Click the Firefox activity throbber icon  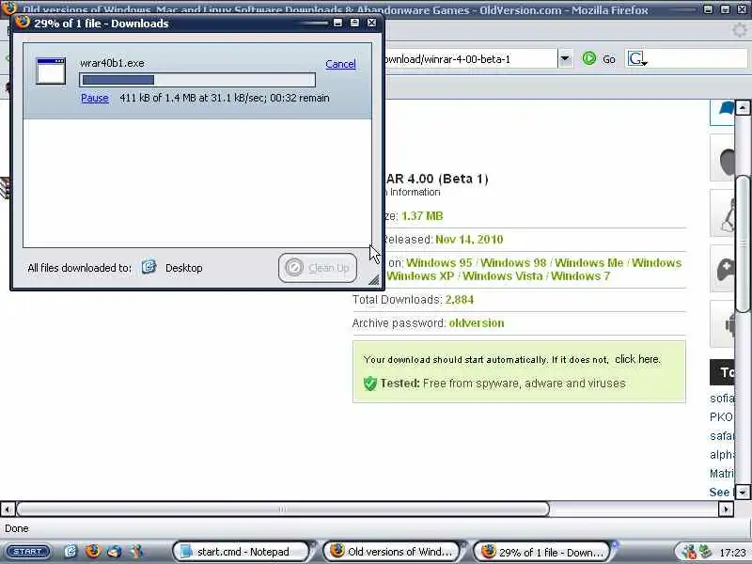pyautogui.click(x=739, y=30)
